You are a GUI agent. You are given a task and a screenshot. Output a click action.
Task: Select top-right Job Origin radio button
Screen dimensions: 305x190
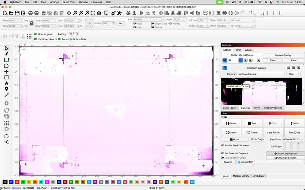[298, 144]
